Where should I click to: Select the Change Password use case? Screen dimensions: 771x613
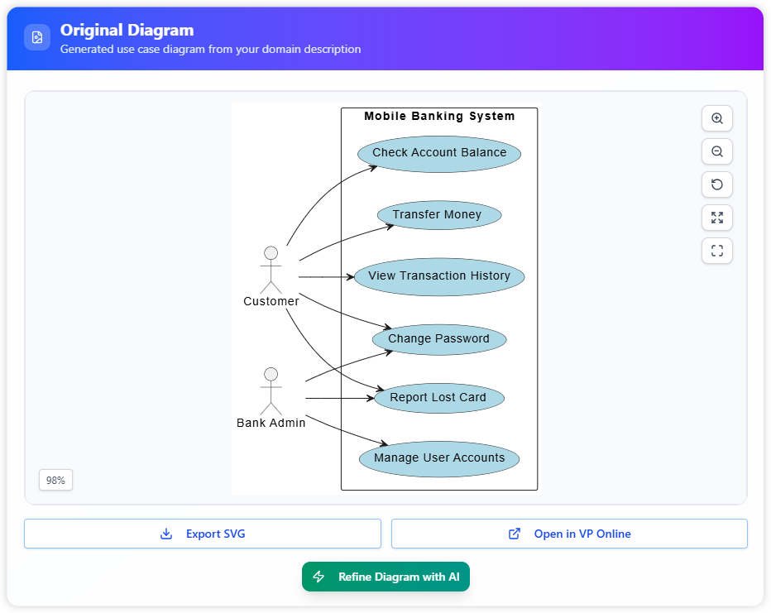point(439,339)
